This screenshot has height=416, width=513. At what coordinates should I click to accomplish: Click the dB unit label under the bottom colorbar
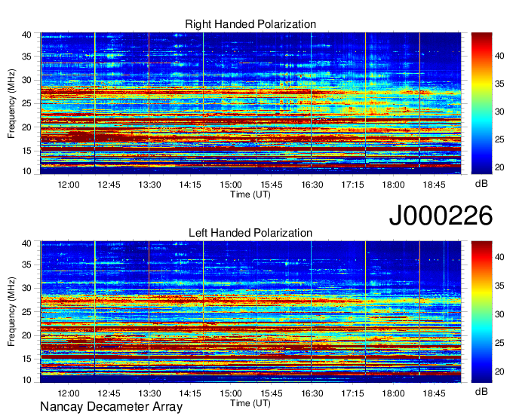click(x=481, y=391)
